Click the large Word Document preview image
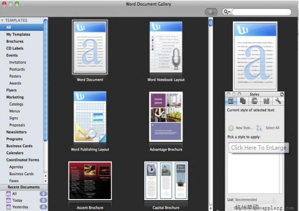This screenshot has width=299, height=211. click(255, 55)
